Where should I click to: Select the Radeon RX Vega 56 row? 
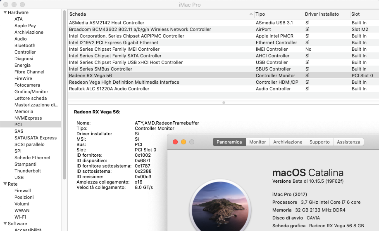coord(223,75)
